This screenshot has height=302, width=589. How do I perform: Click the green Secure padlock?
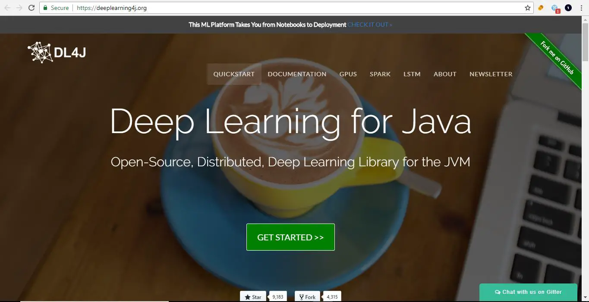tap(45, 8)
